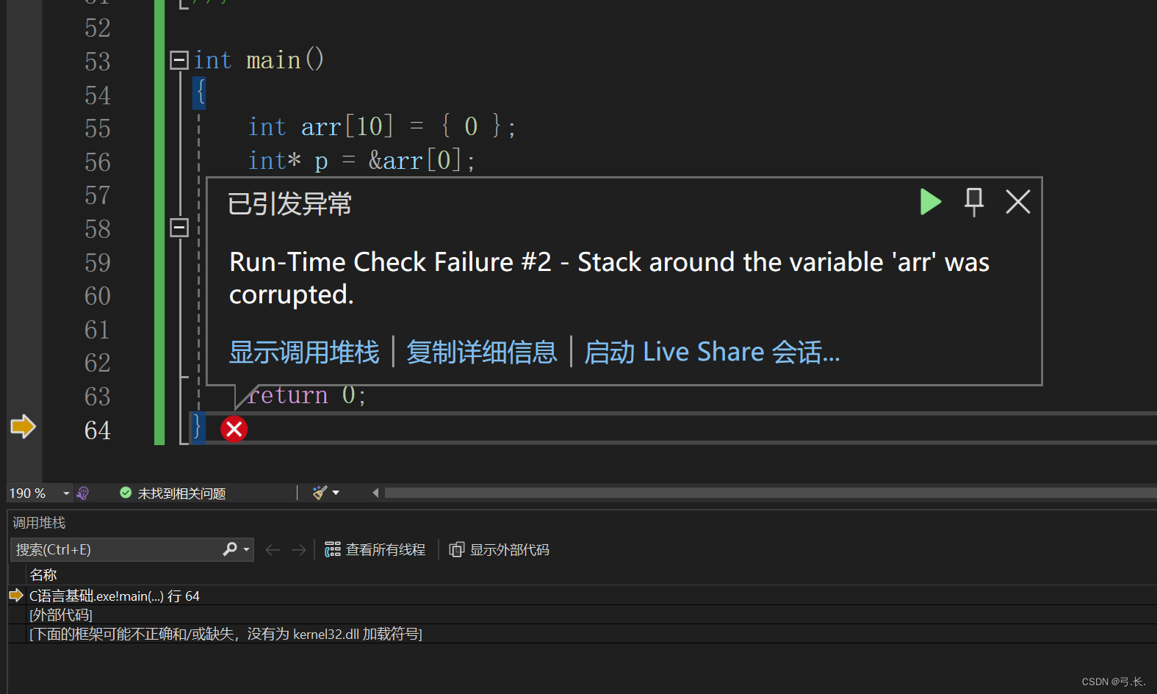Click the return 0; statement

point(306,395)
